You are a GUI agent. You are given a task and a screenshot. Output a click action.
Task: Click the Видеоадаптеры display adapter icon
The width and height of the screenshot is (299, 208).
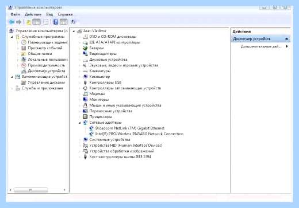coord(85,54)
